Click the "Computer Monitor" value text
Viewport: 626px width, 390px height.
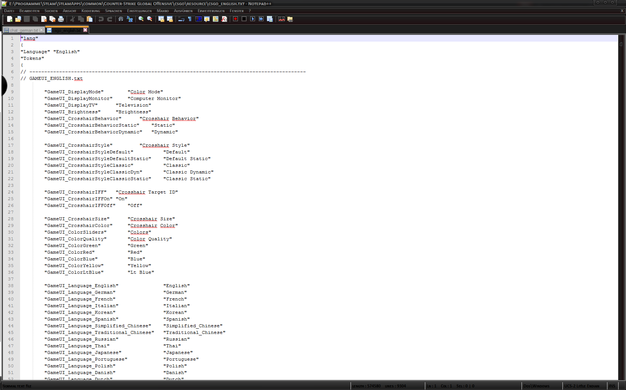click(154, 98)
